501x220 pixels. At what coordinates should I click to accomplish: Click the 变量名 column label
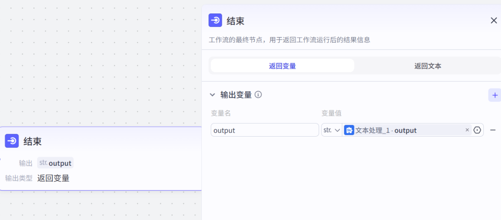(221, 113)
